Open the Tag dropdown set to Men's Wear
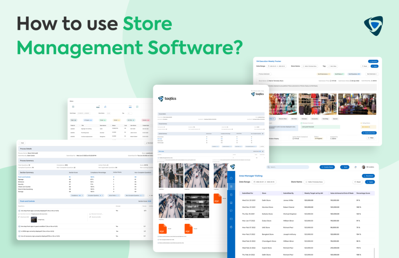 click(332, 66)
